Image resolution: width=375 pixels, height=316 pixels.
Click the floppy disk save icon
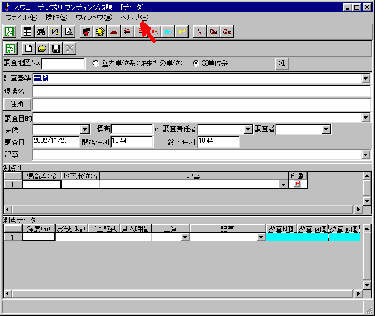pos(56,49)
